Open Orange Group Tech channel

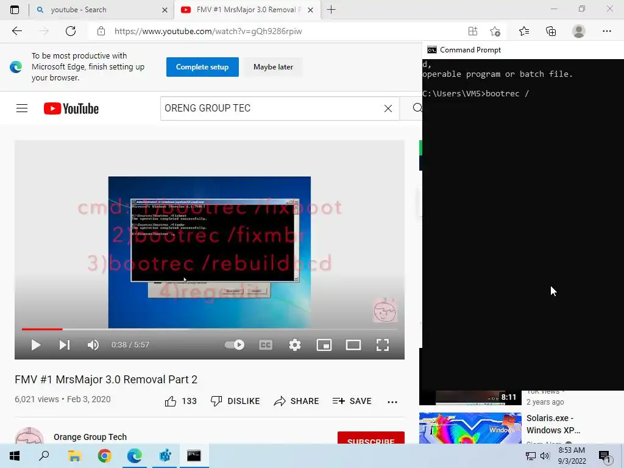pyautogui.click(x=90, y=437)
